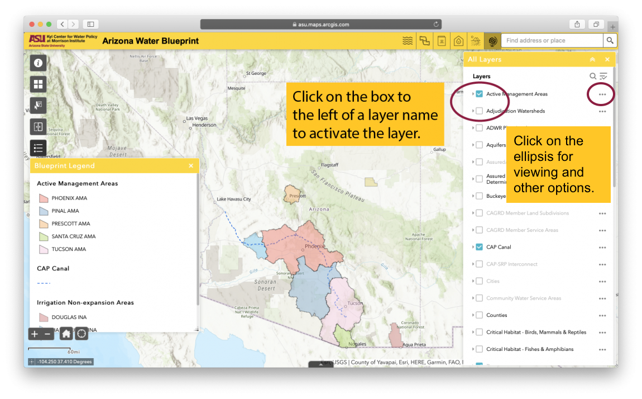Screen dimensions: 642x399
Task: Open a new Safari tab
Action: (x=612, y=27)
